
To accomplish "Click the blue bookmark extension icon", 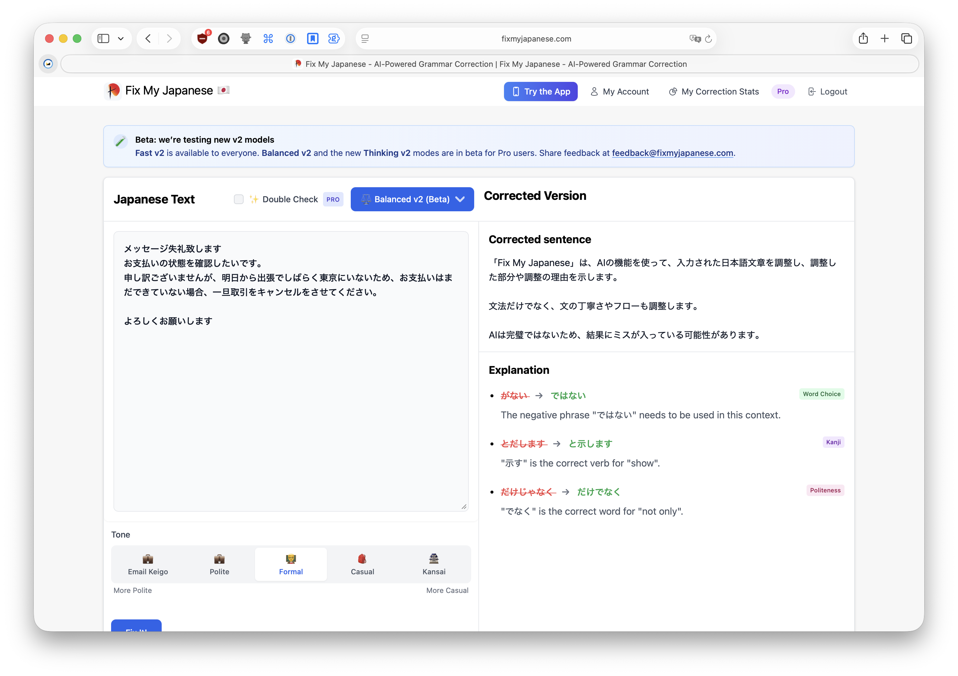I will click(313, 38).
